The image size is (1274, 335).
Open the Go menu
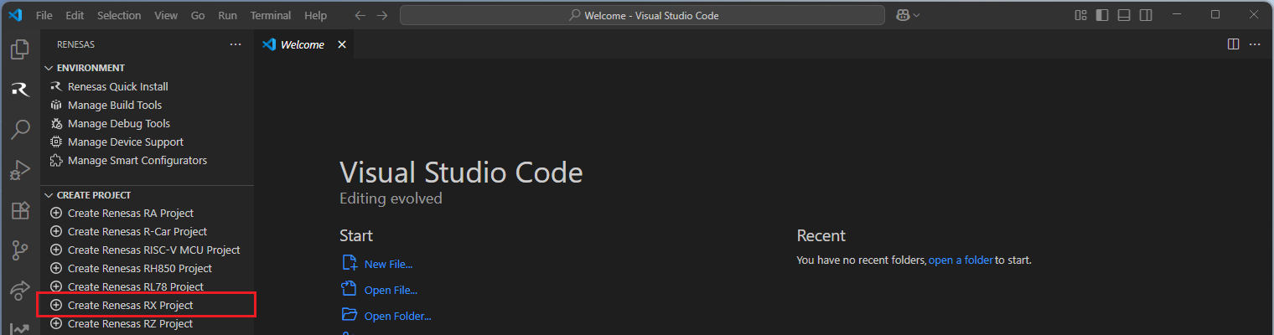click(x=198, y=15)
